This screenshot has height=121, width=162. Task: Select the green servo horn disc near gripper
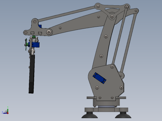26,44
